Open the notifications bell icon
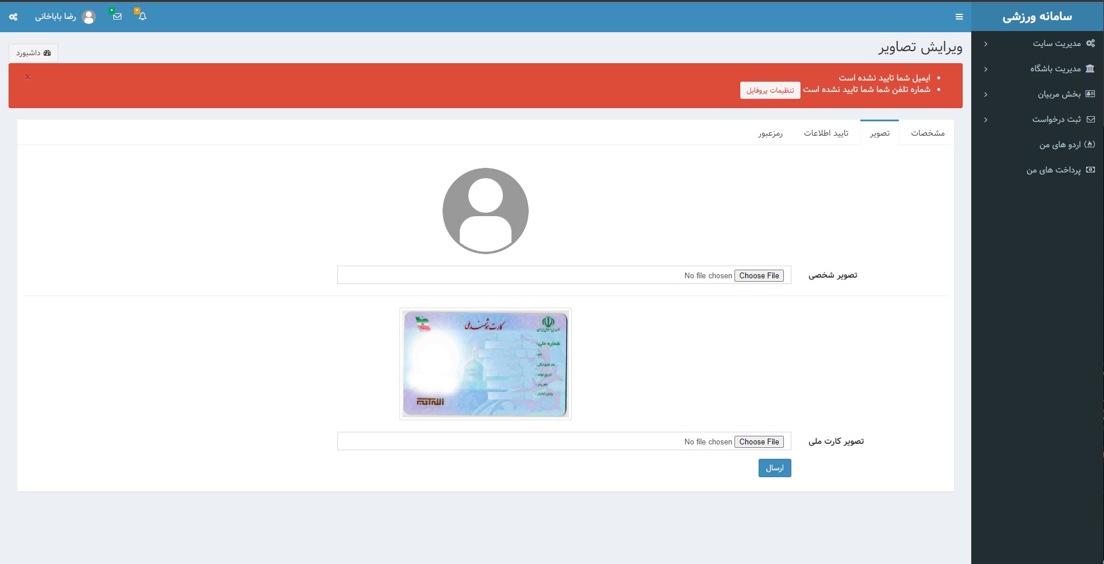This screenshot has height=564, width=1104. click(x=143, y=16)
